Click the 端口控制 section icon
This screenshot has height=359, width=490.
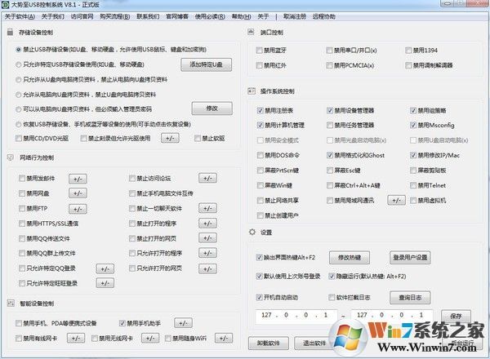point(251,32)
